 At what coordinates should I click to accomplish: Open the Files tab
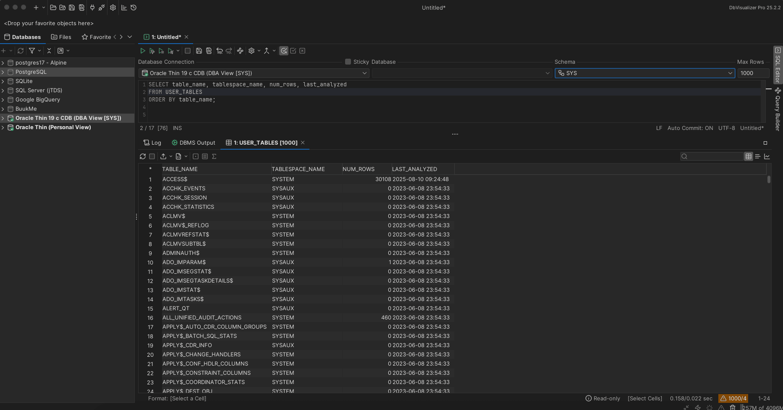click(x=61, y=37)
